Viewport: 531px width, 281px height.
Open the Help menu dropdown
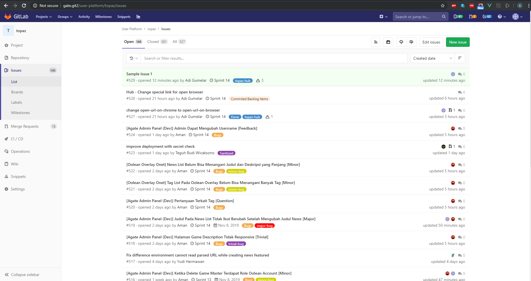coord(501,17)
